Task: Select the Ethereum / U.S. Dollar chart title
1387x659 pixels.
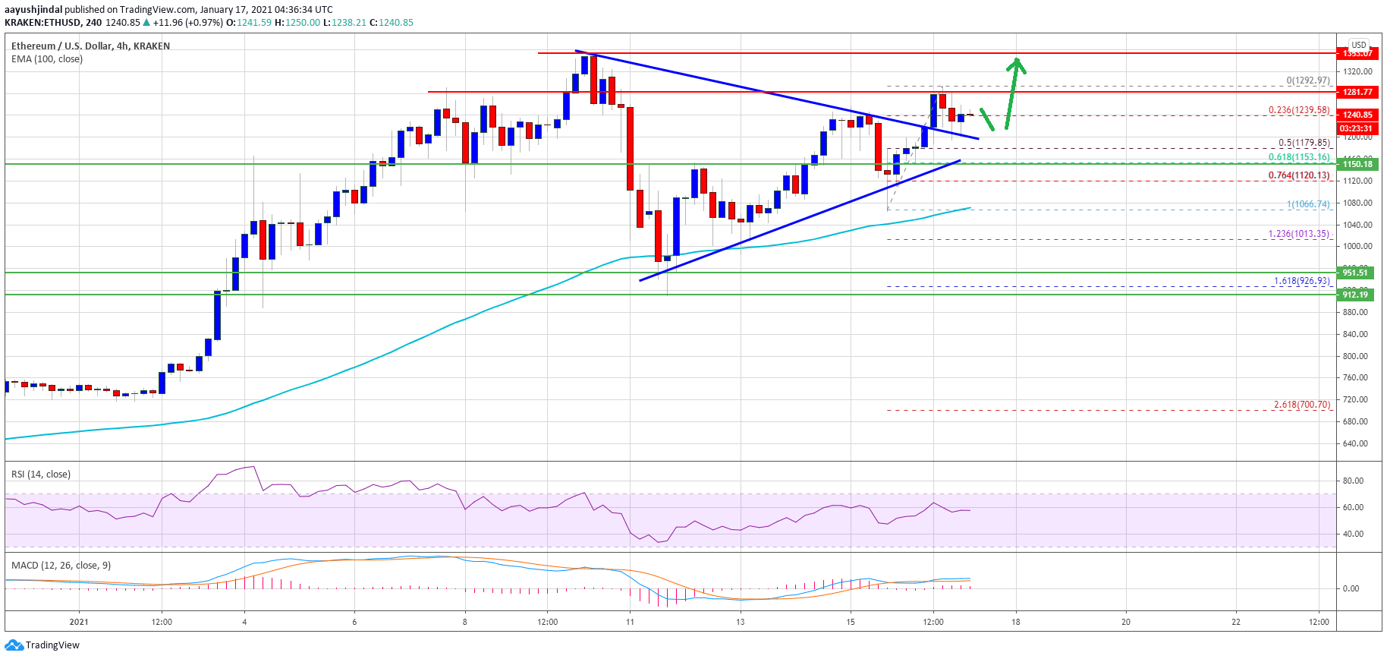Action: (90, 46)
